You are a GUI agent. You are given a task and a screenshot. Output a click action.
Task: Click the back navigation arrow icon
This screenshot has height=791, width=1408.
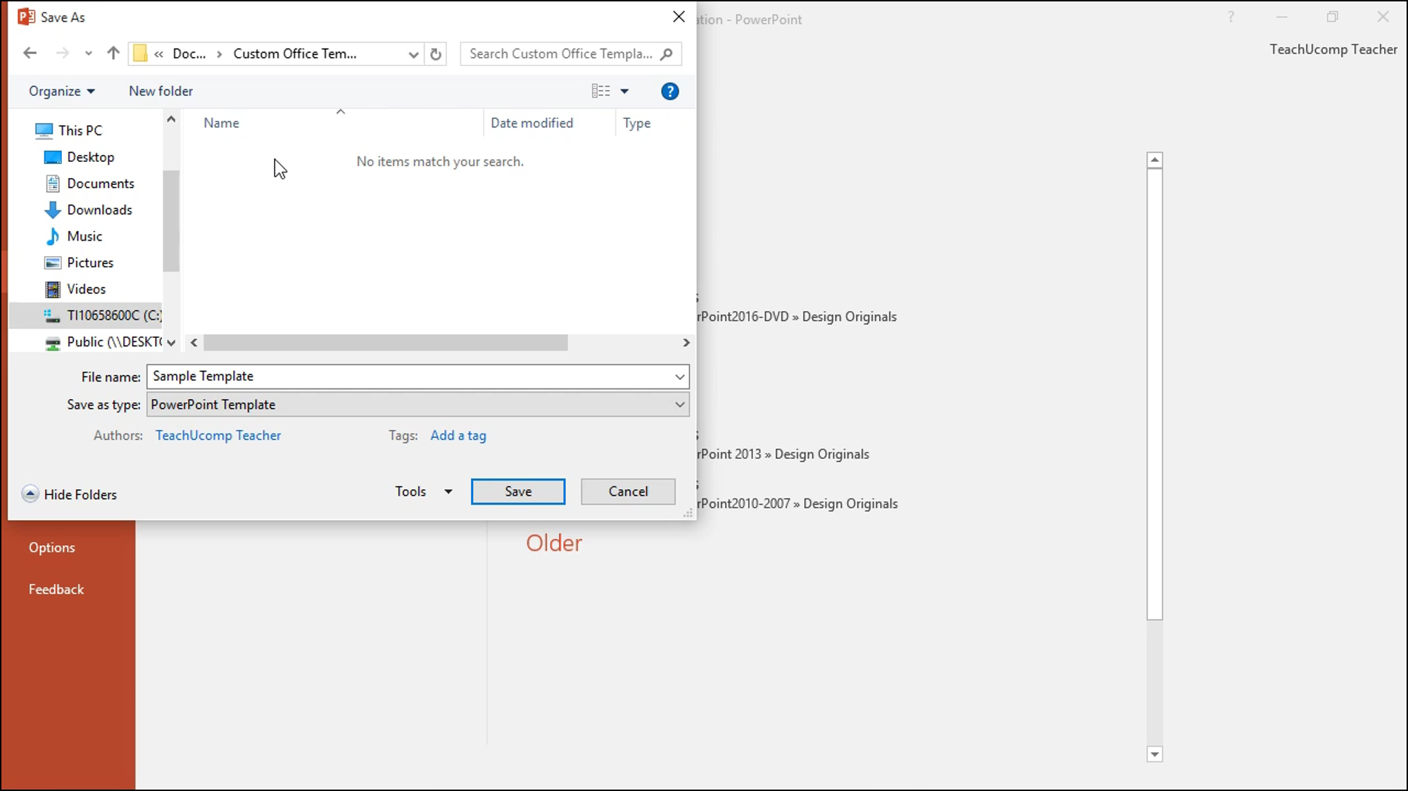(29, 53)
